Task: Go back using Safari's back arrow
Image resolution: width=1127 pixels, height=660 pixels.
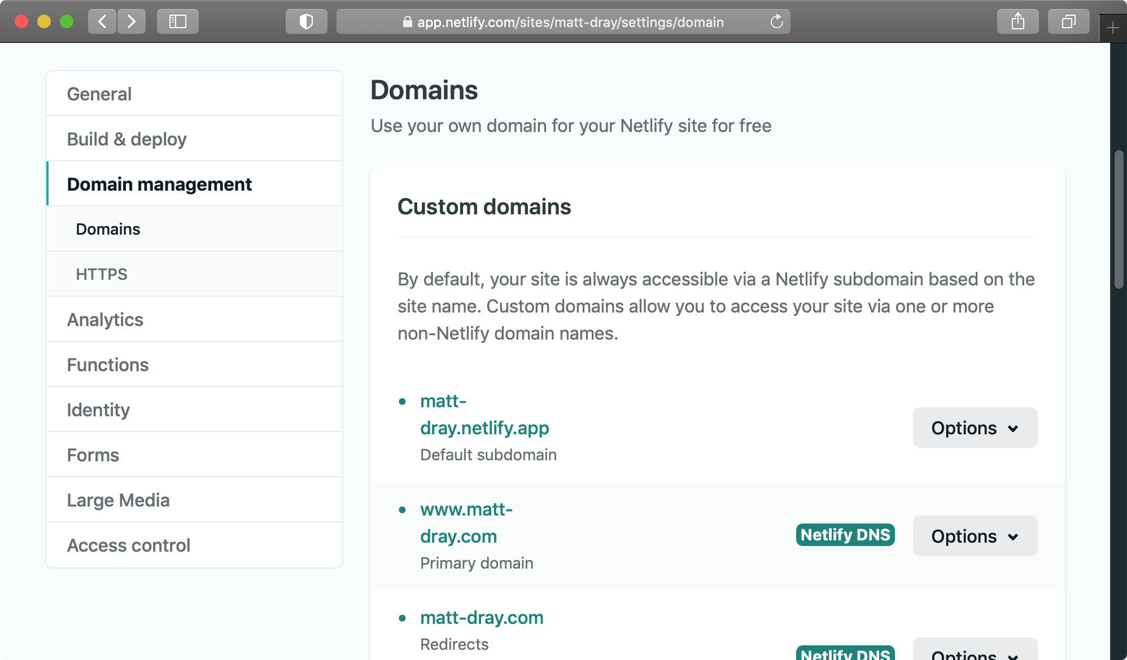Action: (x=102, y=21)
